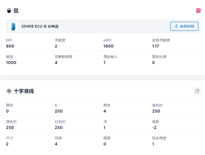Screen dimensions: 205x155
Task: Select the DPI value 800
Action: (x=10, y=46)
